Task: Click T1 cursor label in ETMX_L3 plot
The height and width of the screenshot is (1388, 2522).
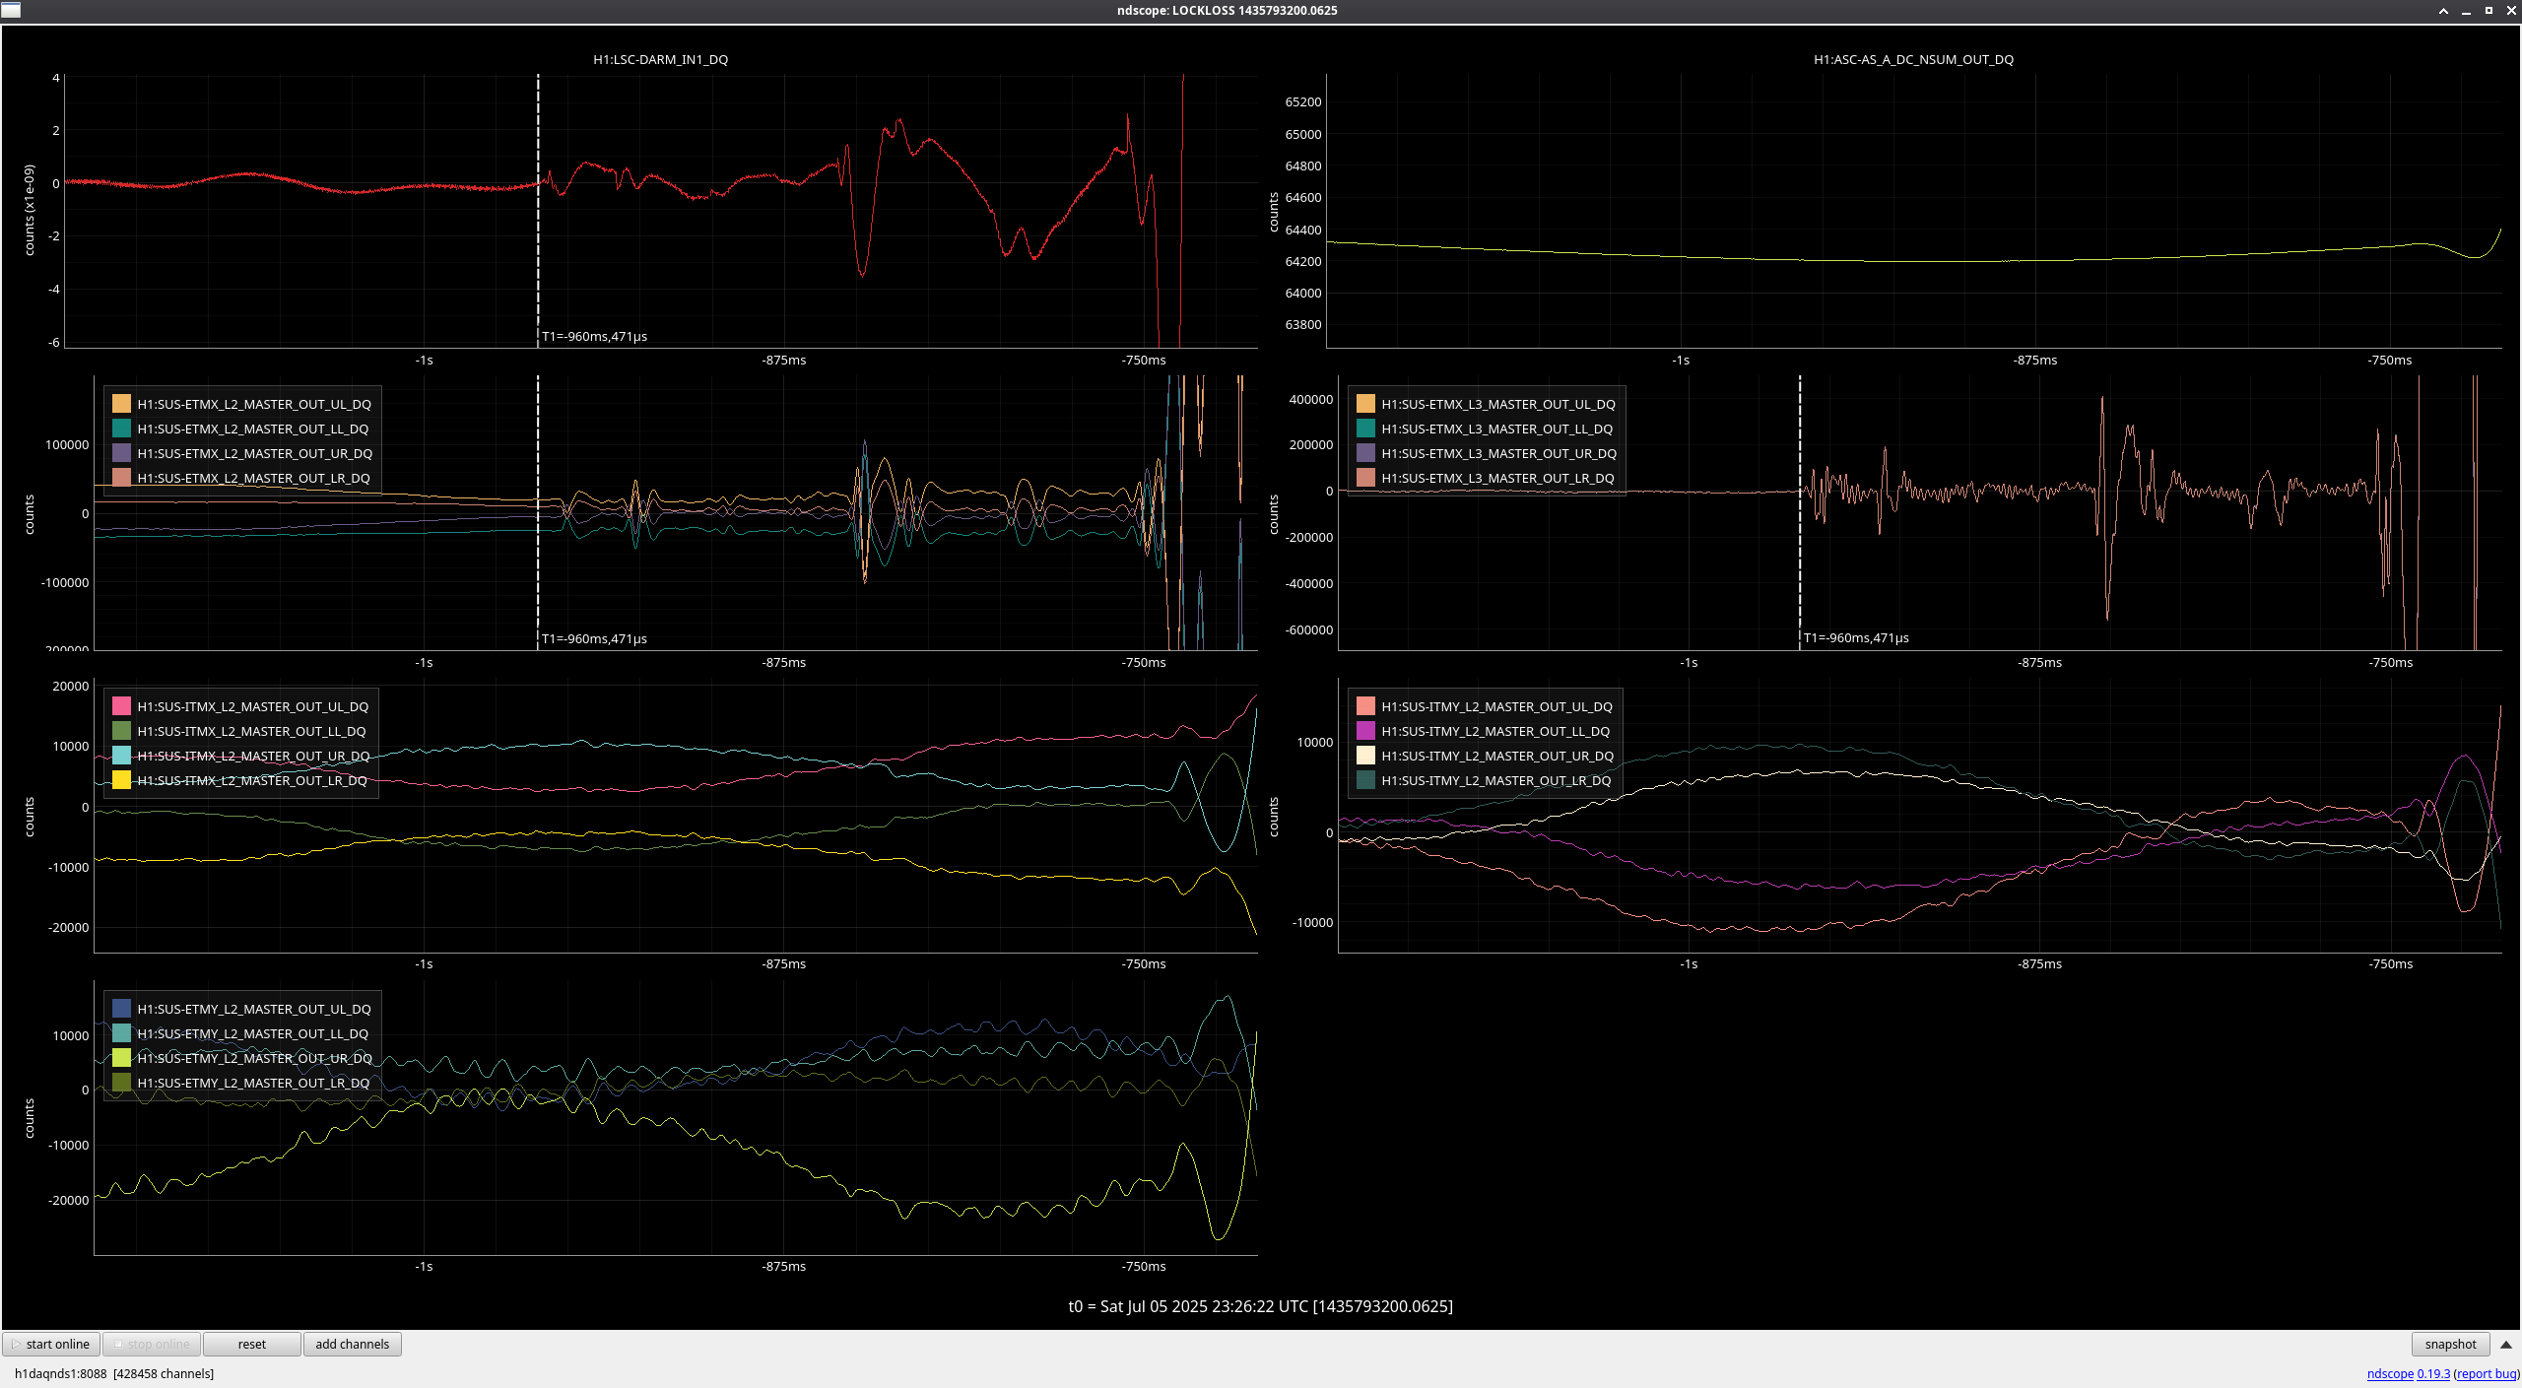Action: click(1856, 637)
